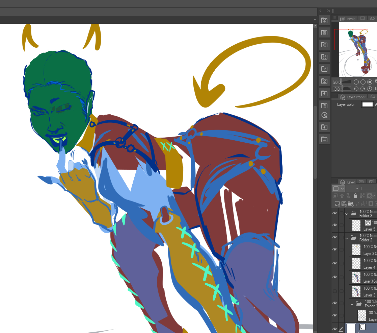377x333 pixels.
Task: Open the download materials folder icon
Action: 324,93
